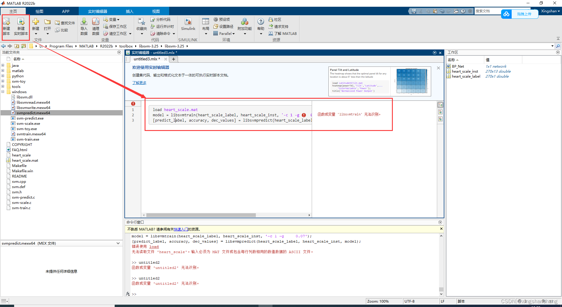Viewport: 562px width, 307px height.
Task: Select output on right view icon
Action: (440, 105)
